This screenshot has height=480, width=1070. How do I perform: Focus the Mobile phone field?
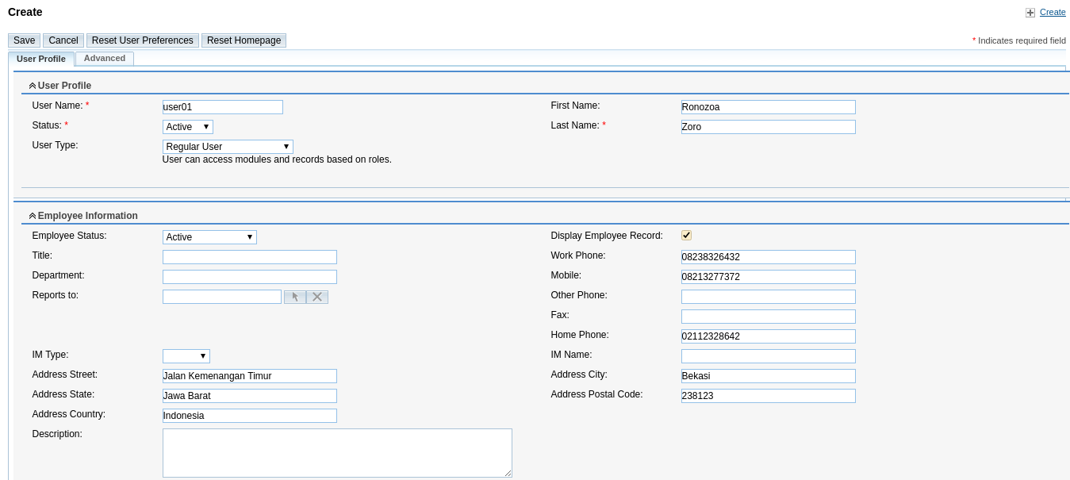[769, 277]
